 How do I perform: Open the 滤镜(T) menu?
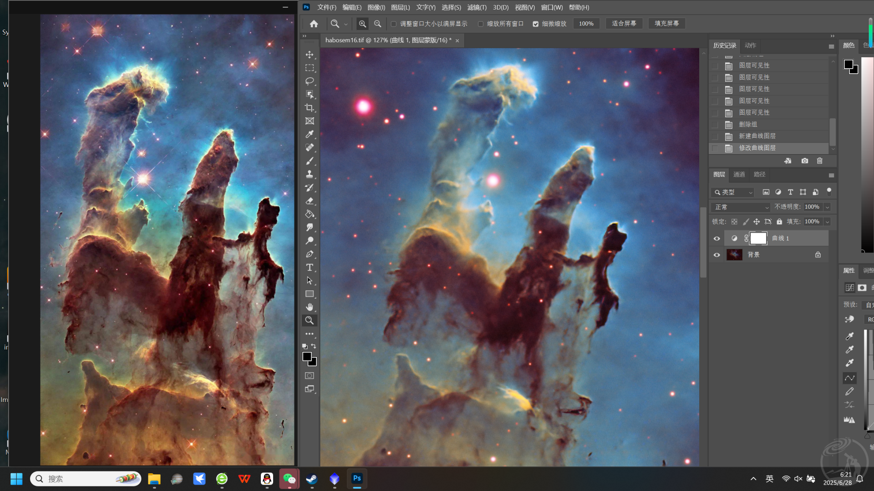(477, 7)
